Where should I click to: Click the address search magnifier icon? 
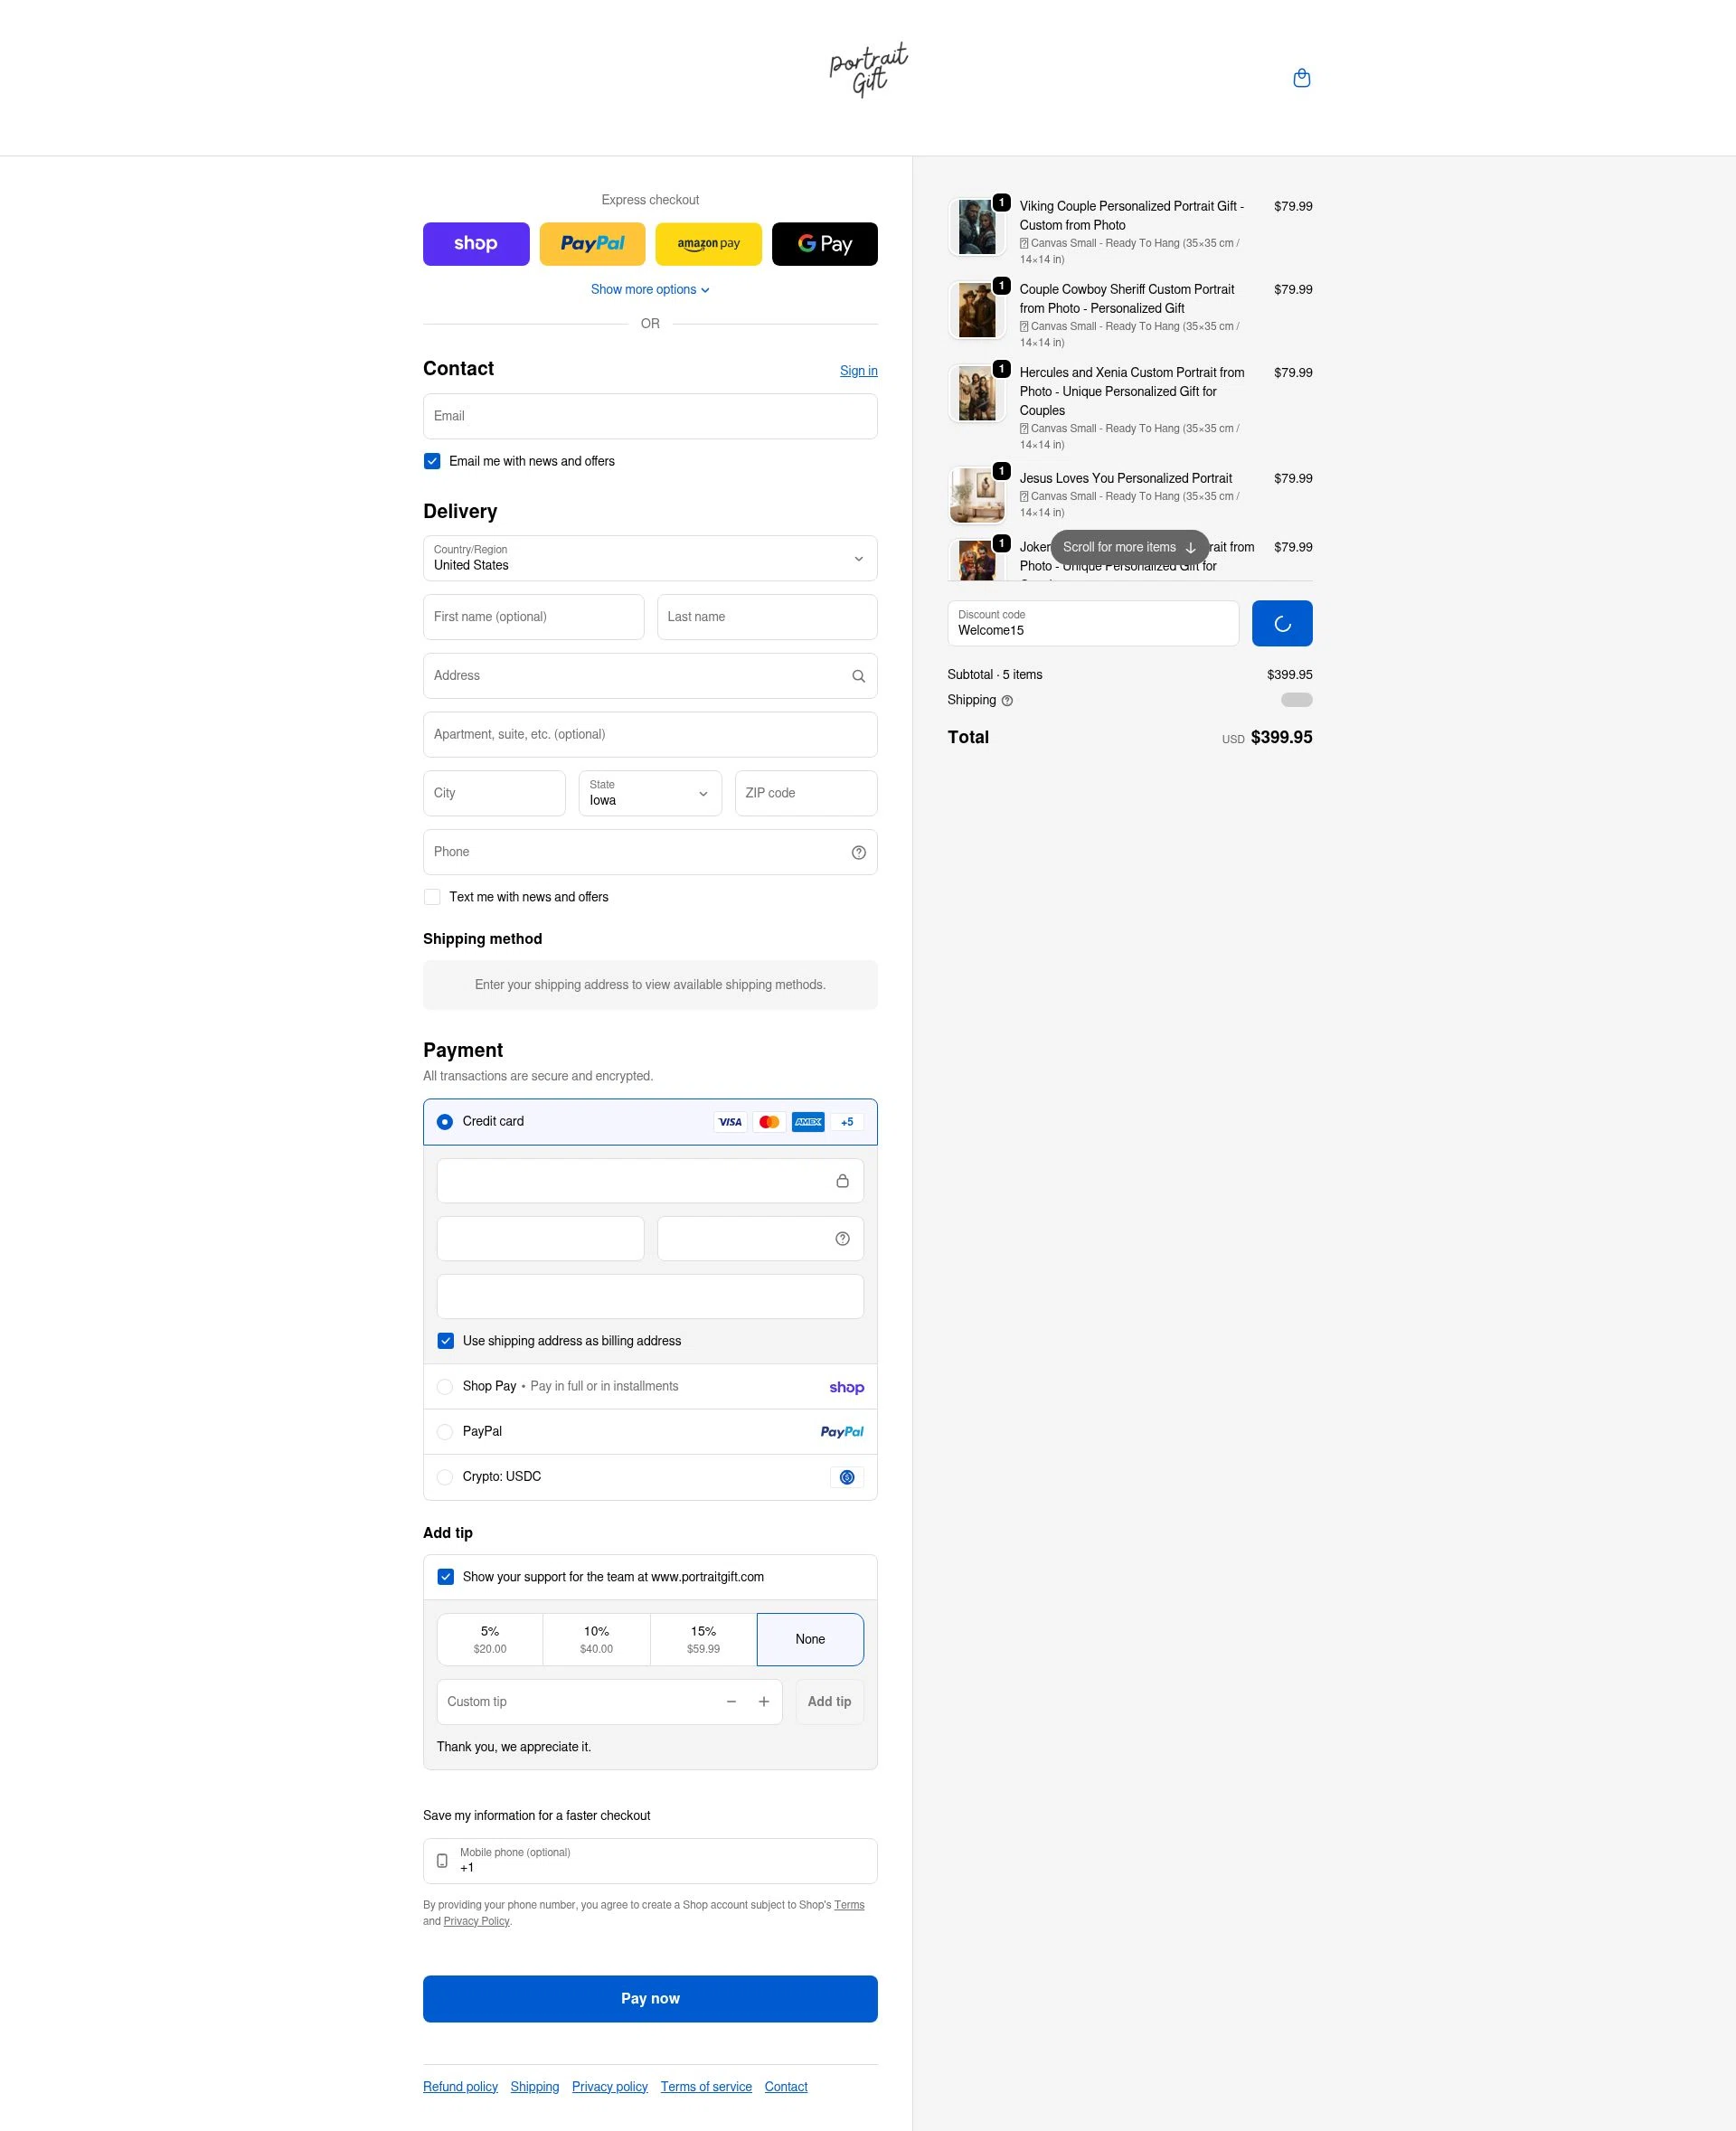tap(858, 676)
